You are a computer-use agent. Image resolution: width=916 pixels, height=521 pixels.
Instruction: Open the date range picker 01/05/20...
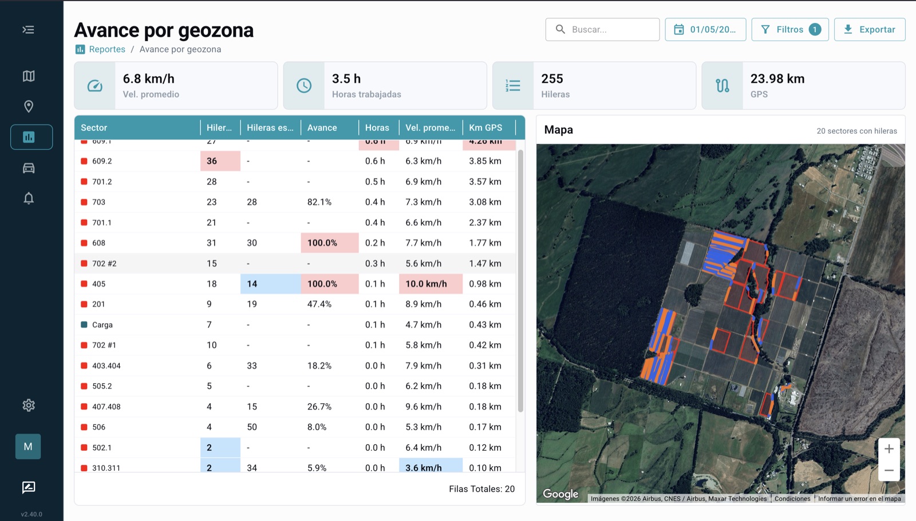[x=705, y=29]
